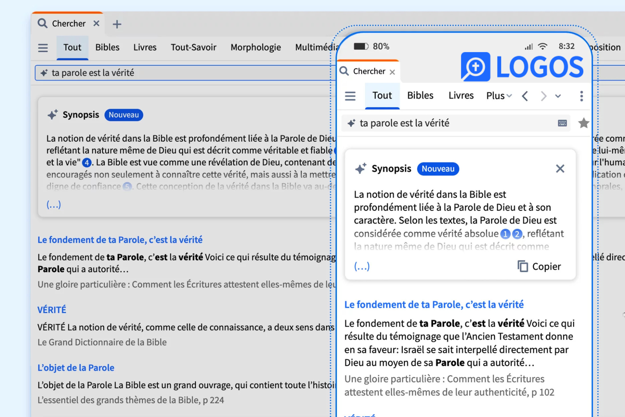Open hamburger menu in desktop window

43,48
